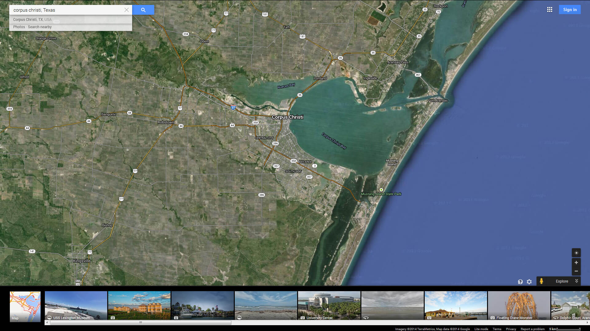The width and height of the screenshot is (590, 331).
Task: Collapse the Explore panel with double chevron
Action: [576, 281]
